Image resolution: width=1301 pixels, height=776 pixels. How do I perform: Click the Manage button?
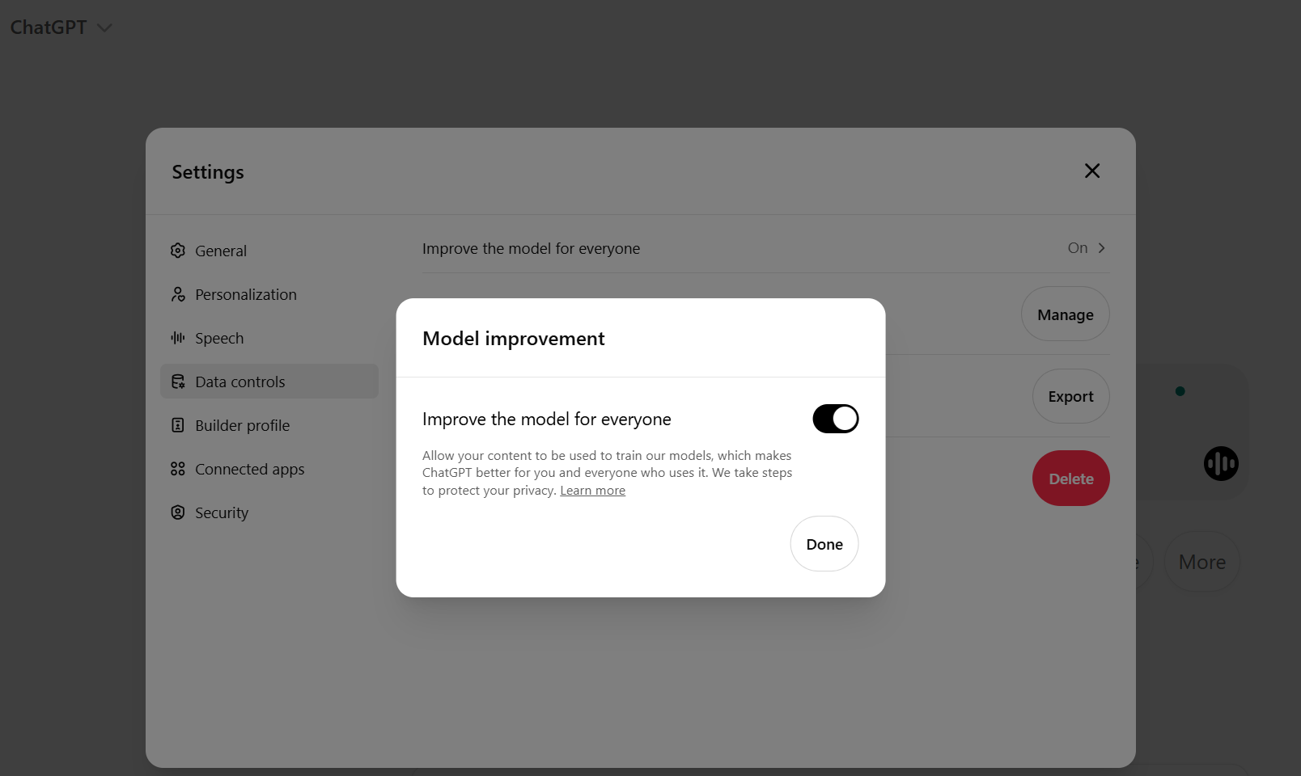point(1065,314)
